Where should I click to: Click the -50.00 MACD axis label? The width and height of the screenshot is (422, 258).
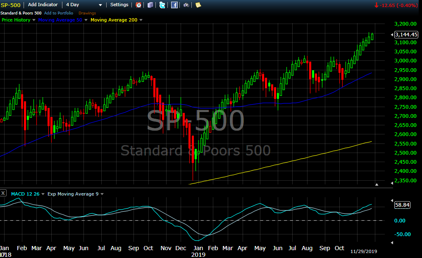(x=402, y=234)
